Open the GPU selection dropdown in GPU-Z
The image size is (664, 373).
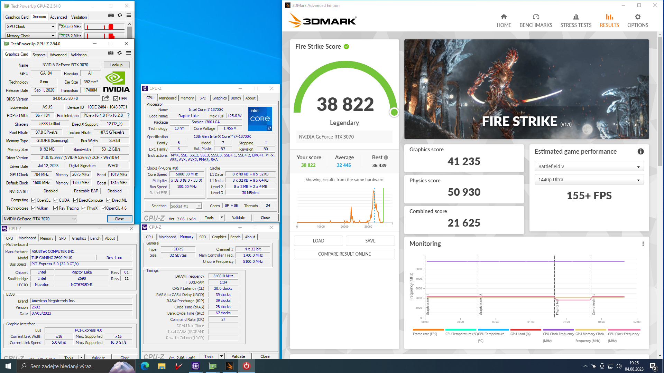[x=40, y=219]
